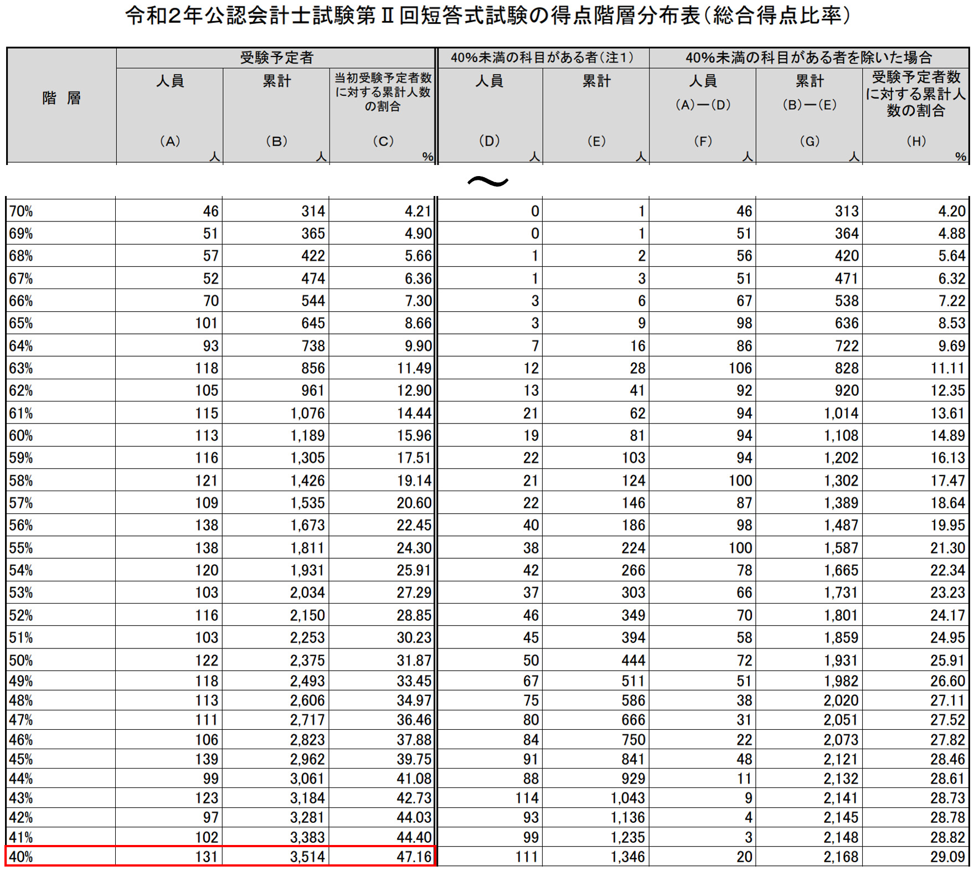The image size is (974, 871).
Task: Select value 3,514 in 40% row
Action: 308,857
